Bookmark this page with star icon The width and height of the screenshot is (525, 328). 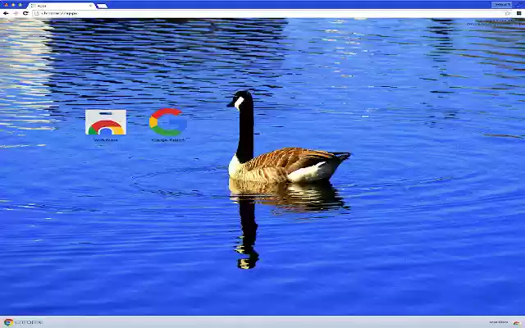[x=508, y=13]
